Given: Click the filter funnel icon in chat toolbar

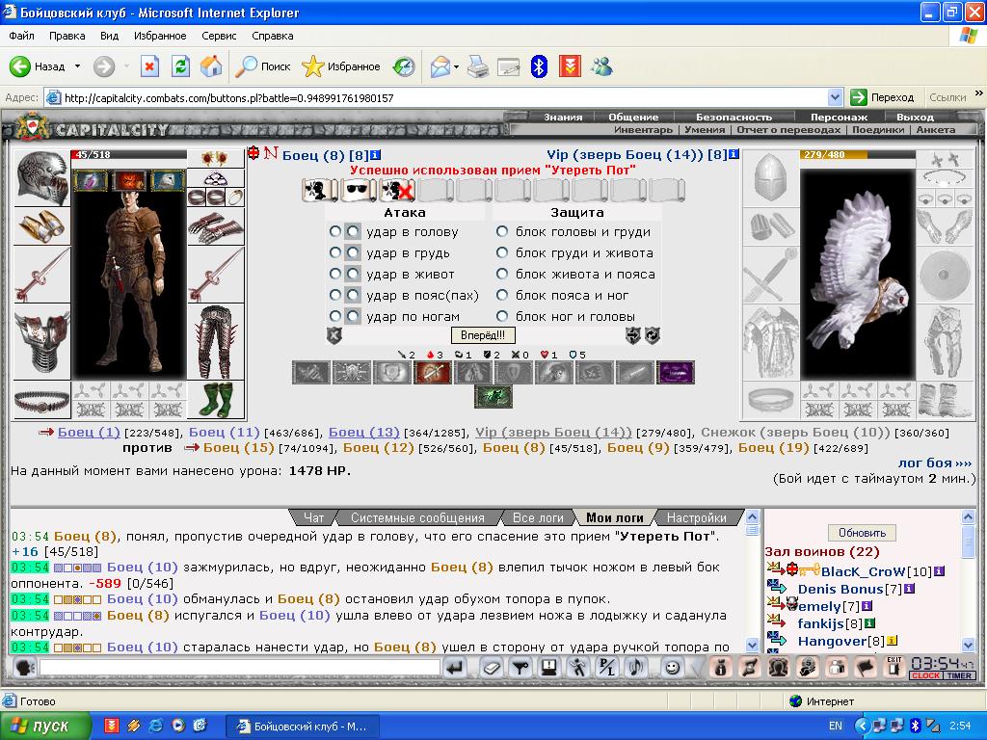Looking at the screenshot, I should (520, 668).
